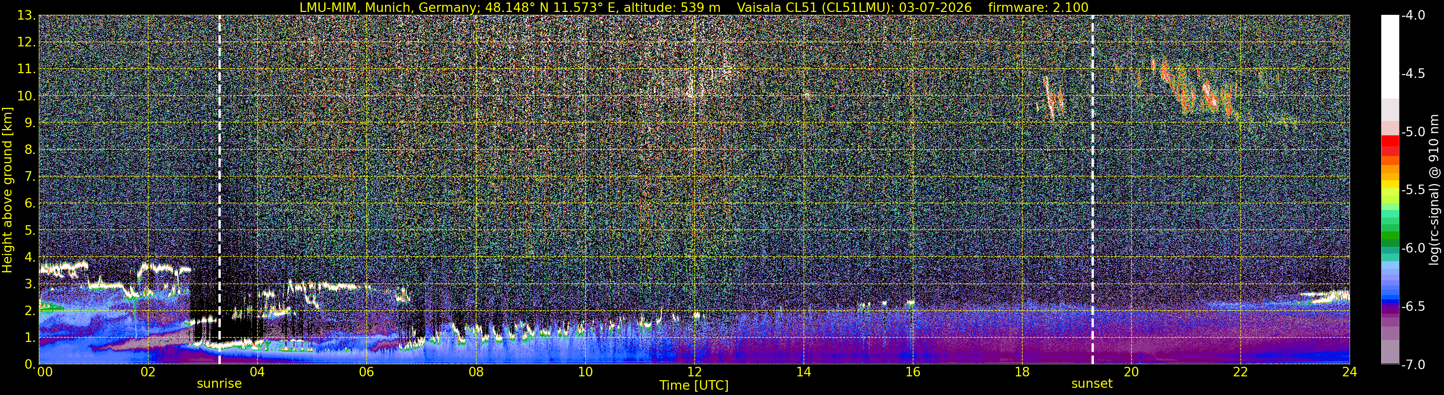Click the '22' time tick label
Screen dimensions: 1444x395
pyautogui.click(x=1240, y=372)
